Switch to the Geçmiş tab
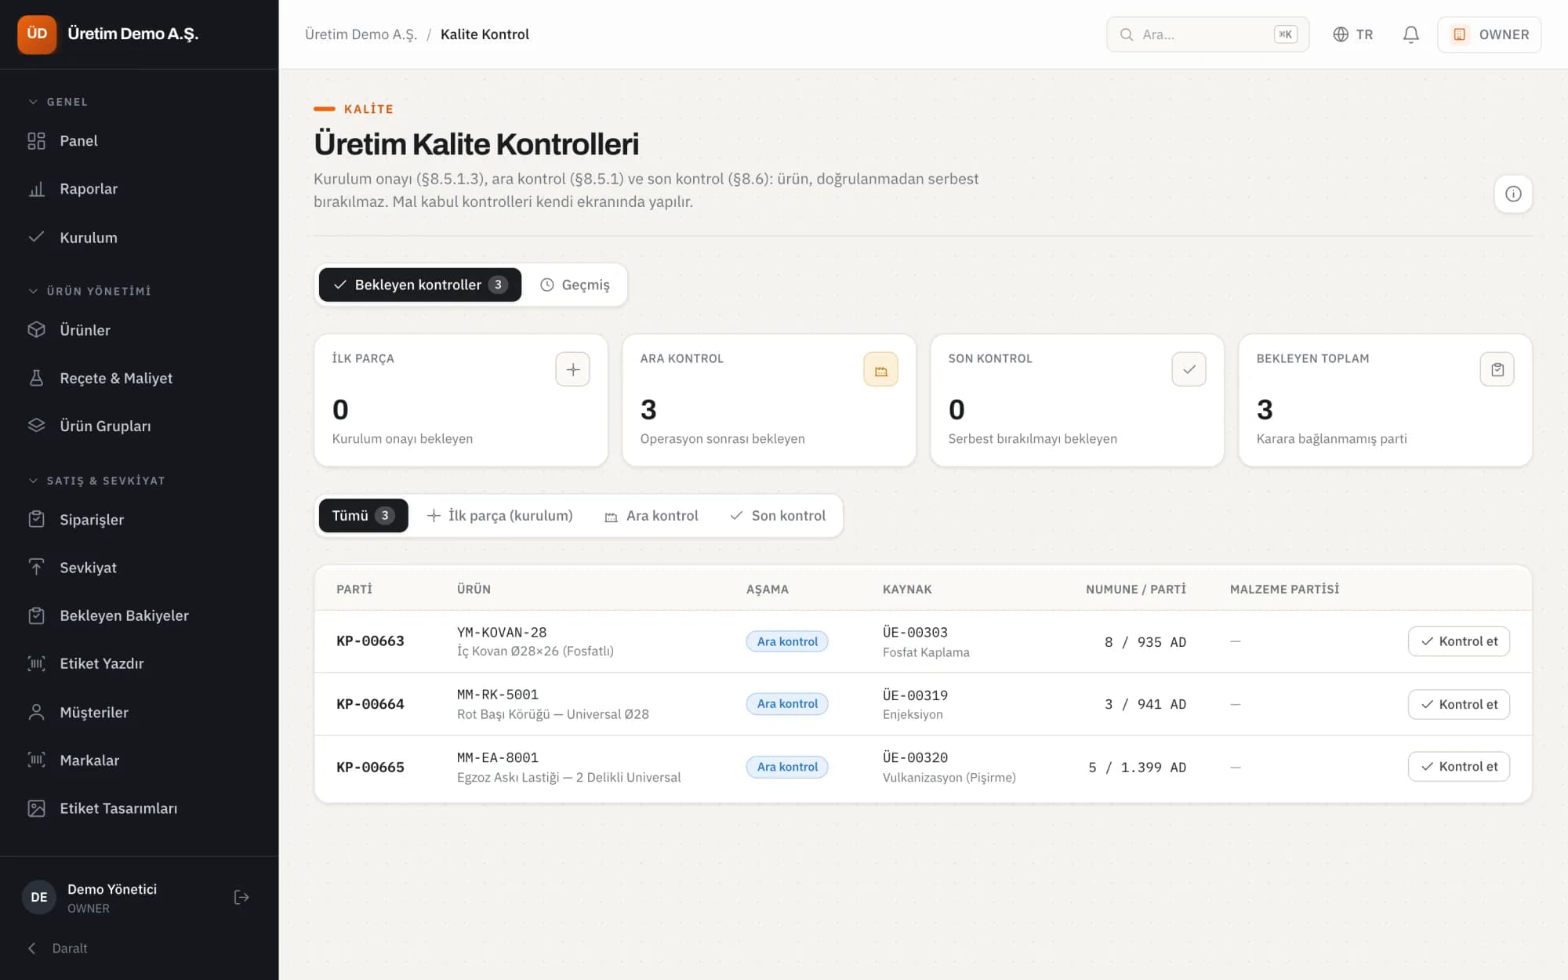 click(x=575, y=285)
